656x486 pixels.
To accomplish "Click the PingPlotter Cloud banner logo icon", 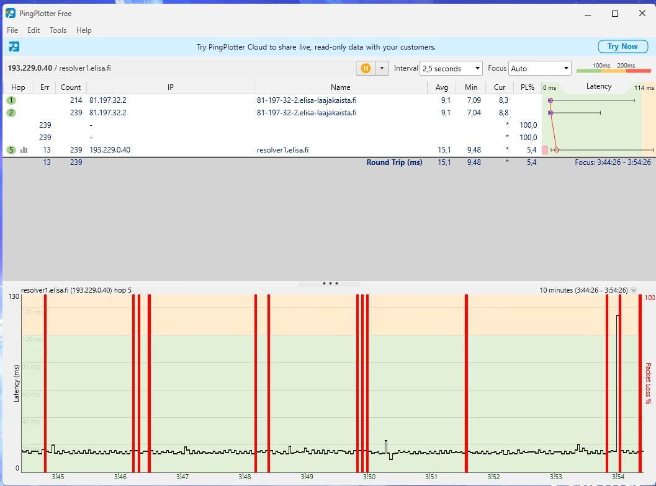I will coord(14,47).
